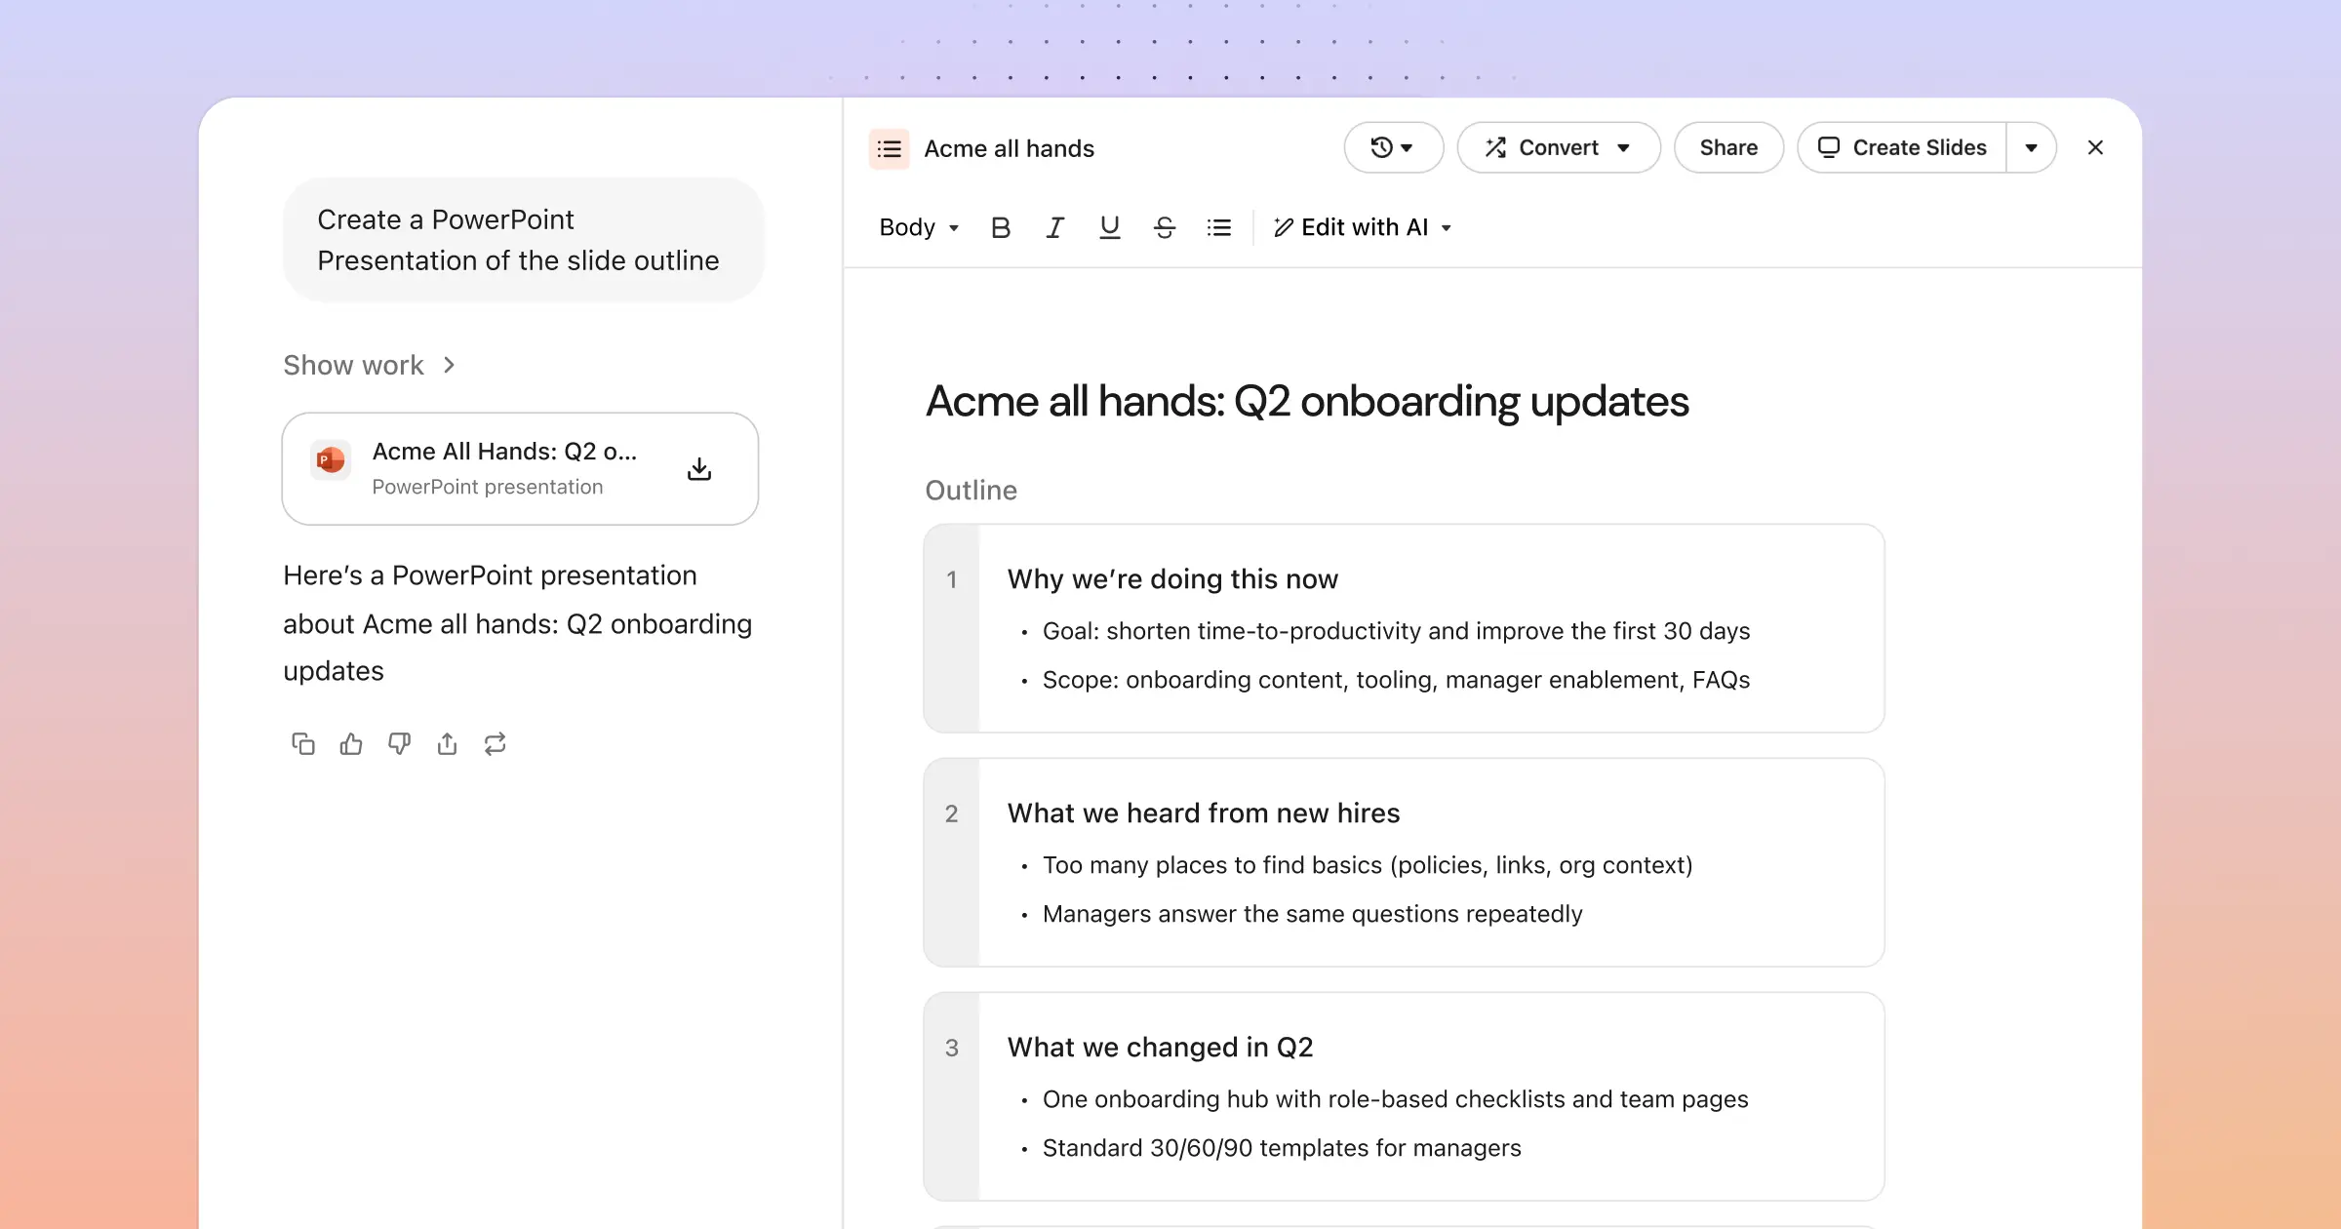Click the Share button
2341x1229 pixels.
click(x=1727, y=147)
